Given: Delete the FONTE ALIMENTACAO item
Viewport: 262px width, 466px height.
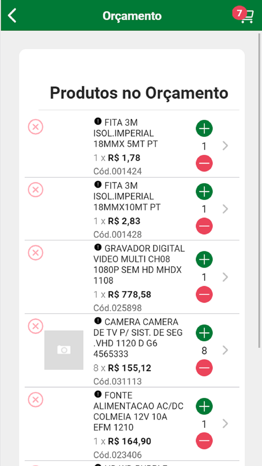Looking at the screenshot, I should [35, 400].
